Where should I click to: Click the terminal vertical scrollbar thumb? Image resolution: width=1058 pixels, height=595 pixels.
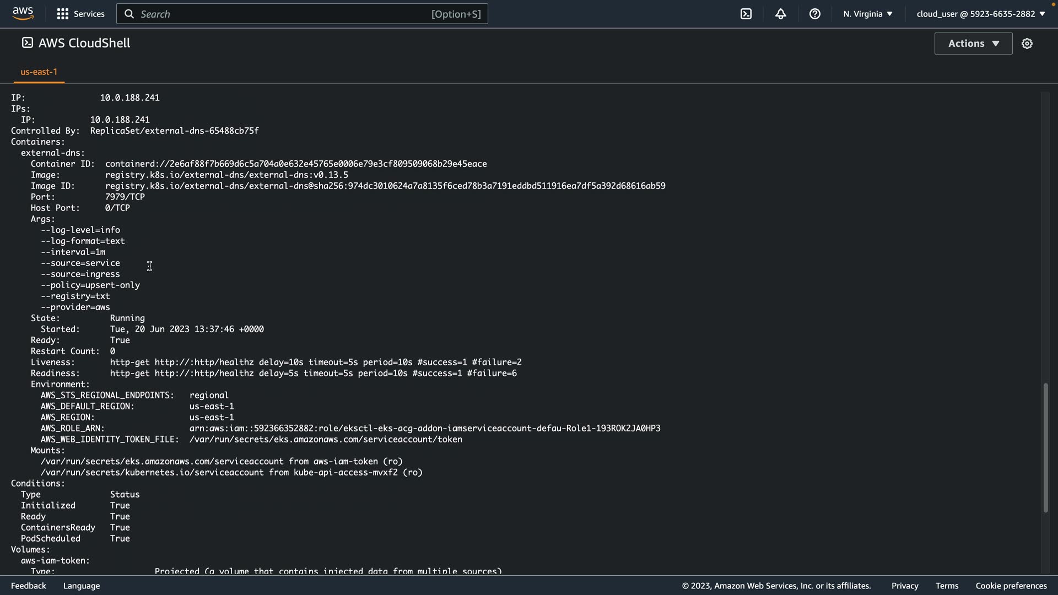click(1045, 447)
